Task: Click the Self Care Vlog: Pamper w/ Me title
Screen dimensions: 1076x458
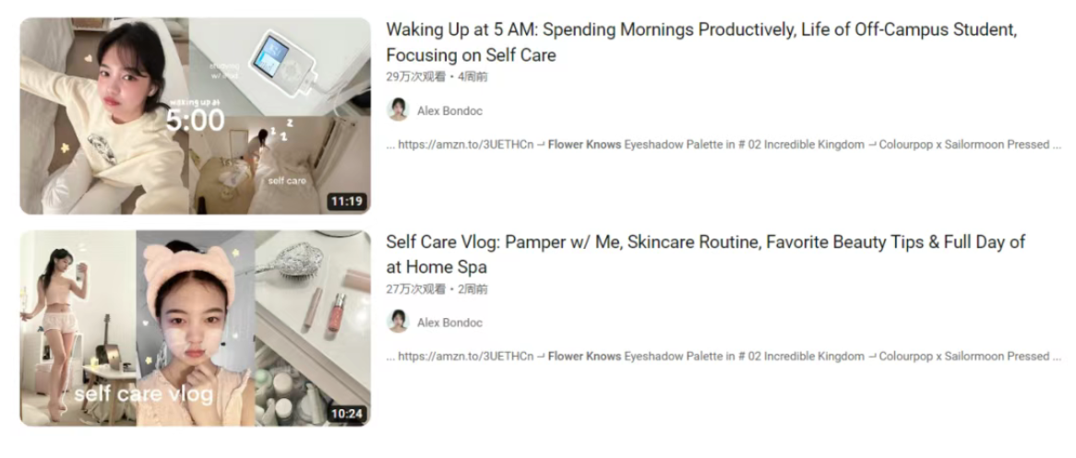Action: click(x=705, y=253)
